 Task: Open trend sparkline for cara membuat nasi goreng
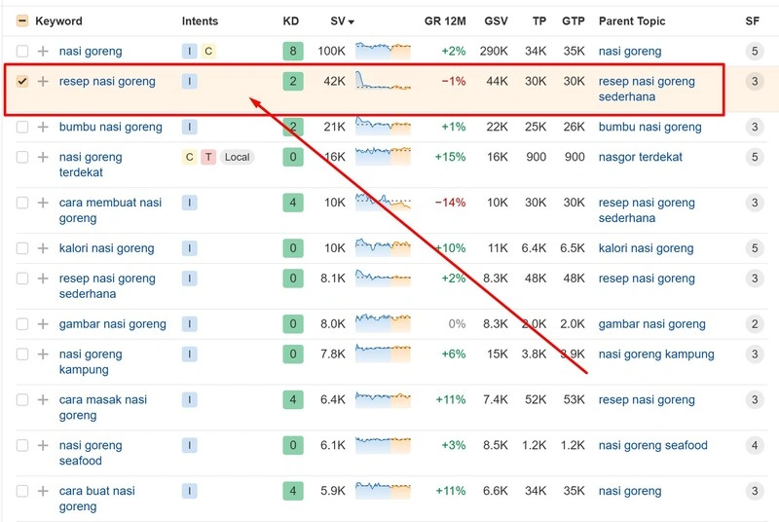click(x=383, y=203)
